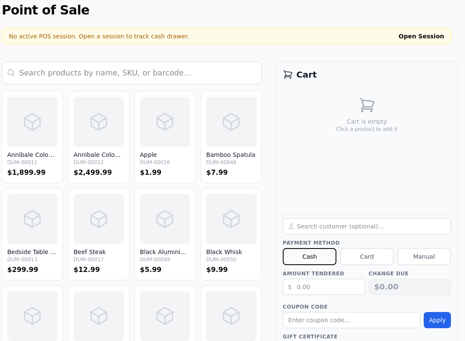Click the box image of Annibale DUM-00012
Screen dimensions: 465x341
(99, 122)
